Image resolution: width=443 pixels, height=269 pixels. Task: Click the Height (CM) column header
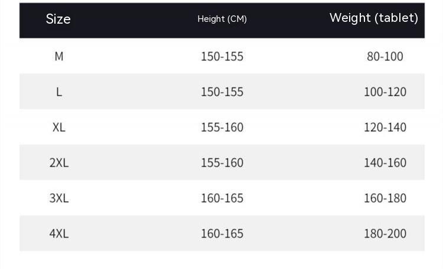222,19
